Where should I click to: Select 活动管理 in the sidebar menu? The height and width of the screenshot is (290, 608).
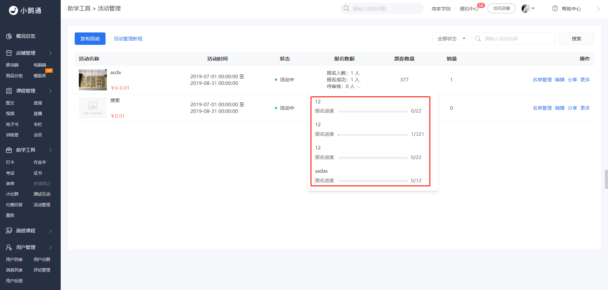42,205
